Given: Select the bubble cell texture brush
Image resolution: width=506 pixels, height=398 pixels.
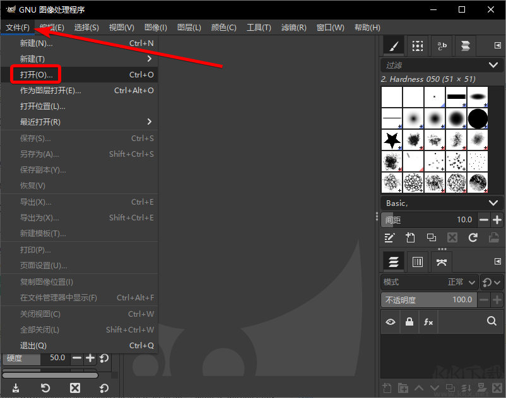Looking at the screenshot, I should click(413, 183).
